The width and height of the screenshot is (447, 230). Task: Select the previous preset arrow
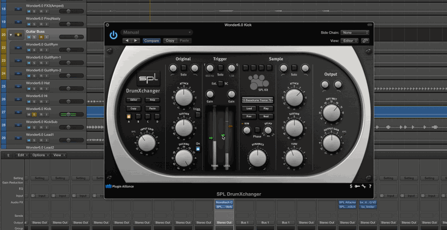pyautogui.click(x=127, y=41)
